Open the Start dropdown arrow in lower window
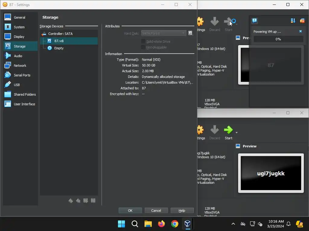 pos(237,133)
